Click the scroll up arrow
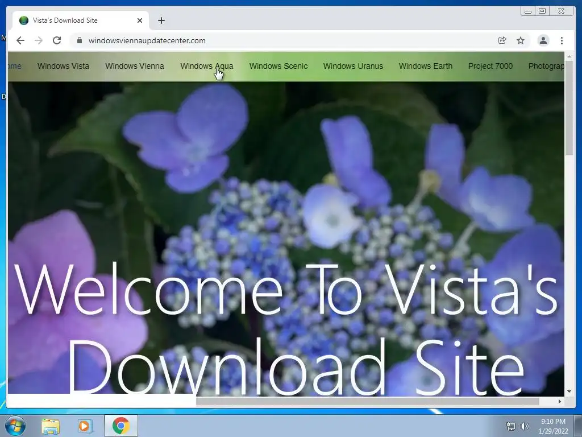 tap(569, 56)
